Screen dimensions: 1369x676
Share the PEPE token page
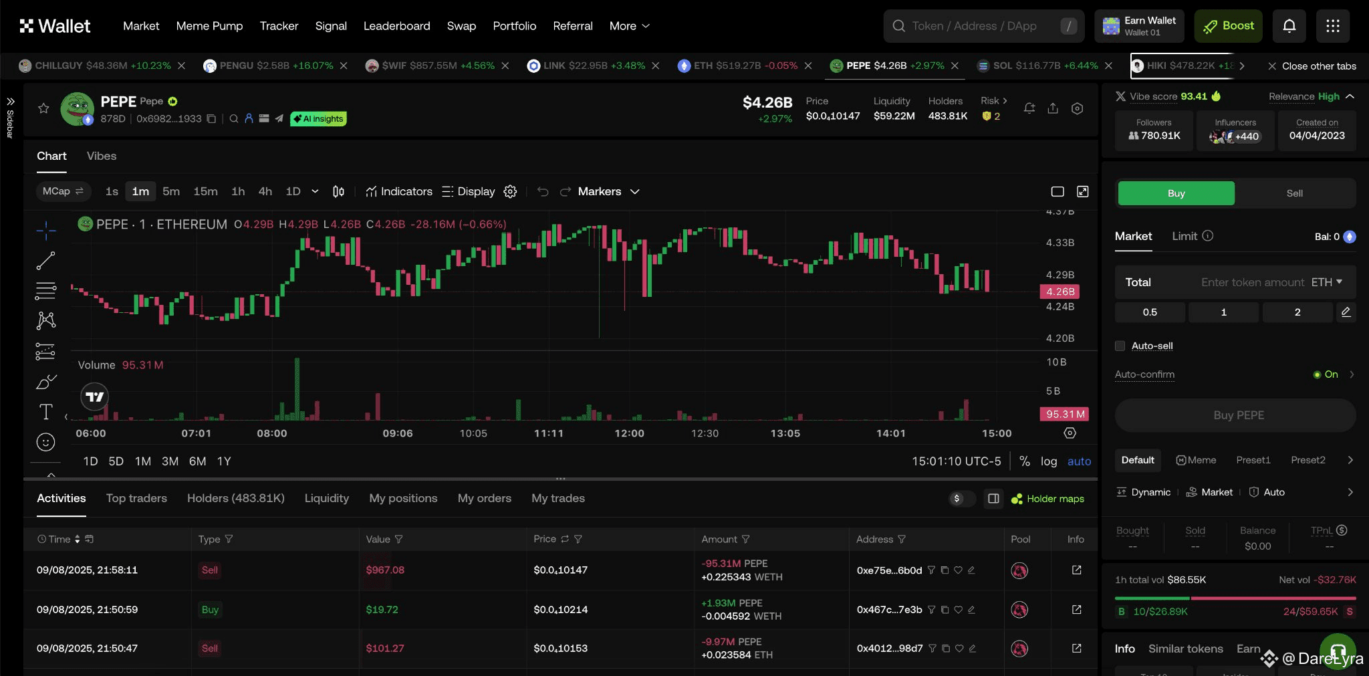1053,108
